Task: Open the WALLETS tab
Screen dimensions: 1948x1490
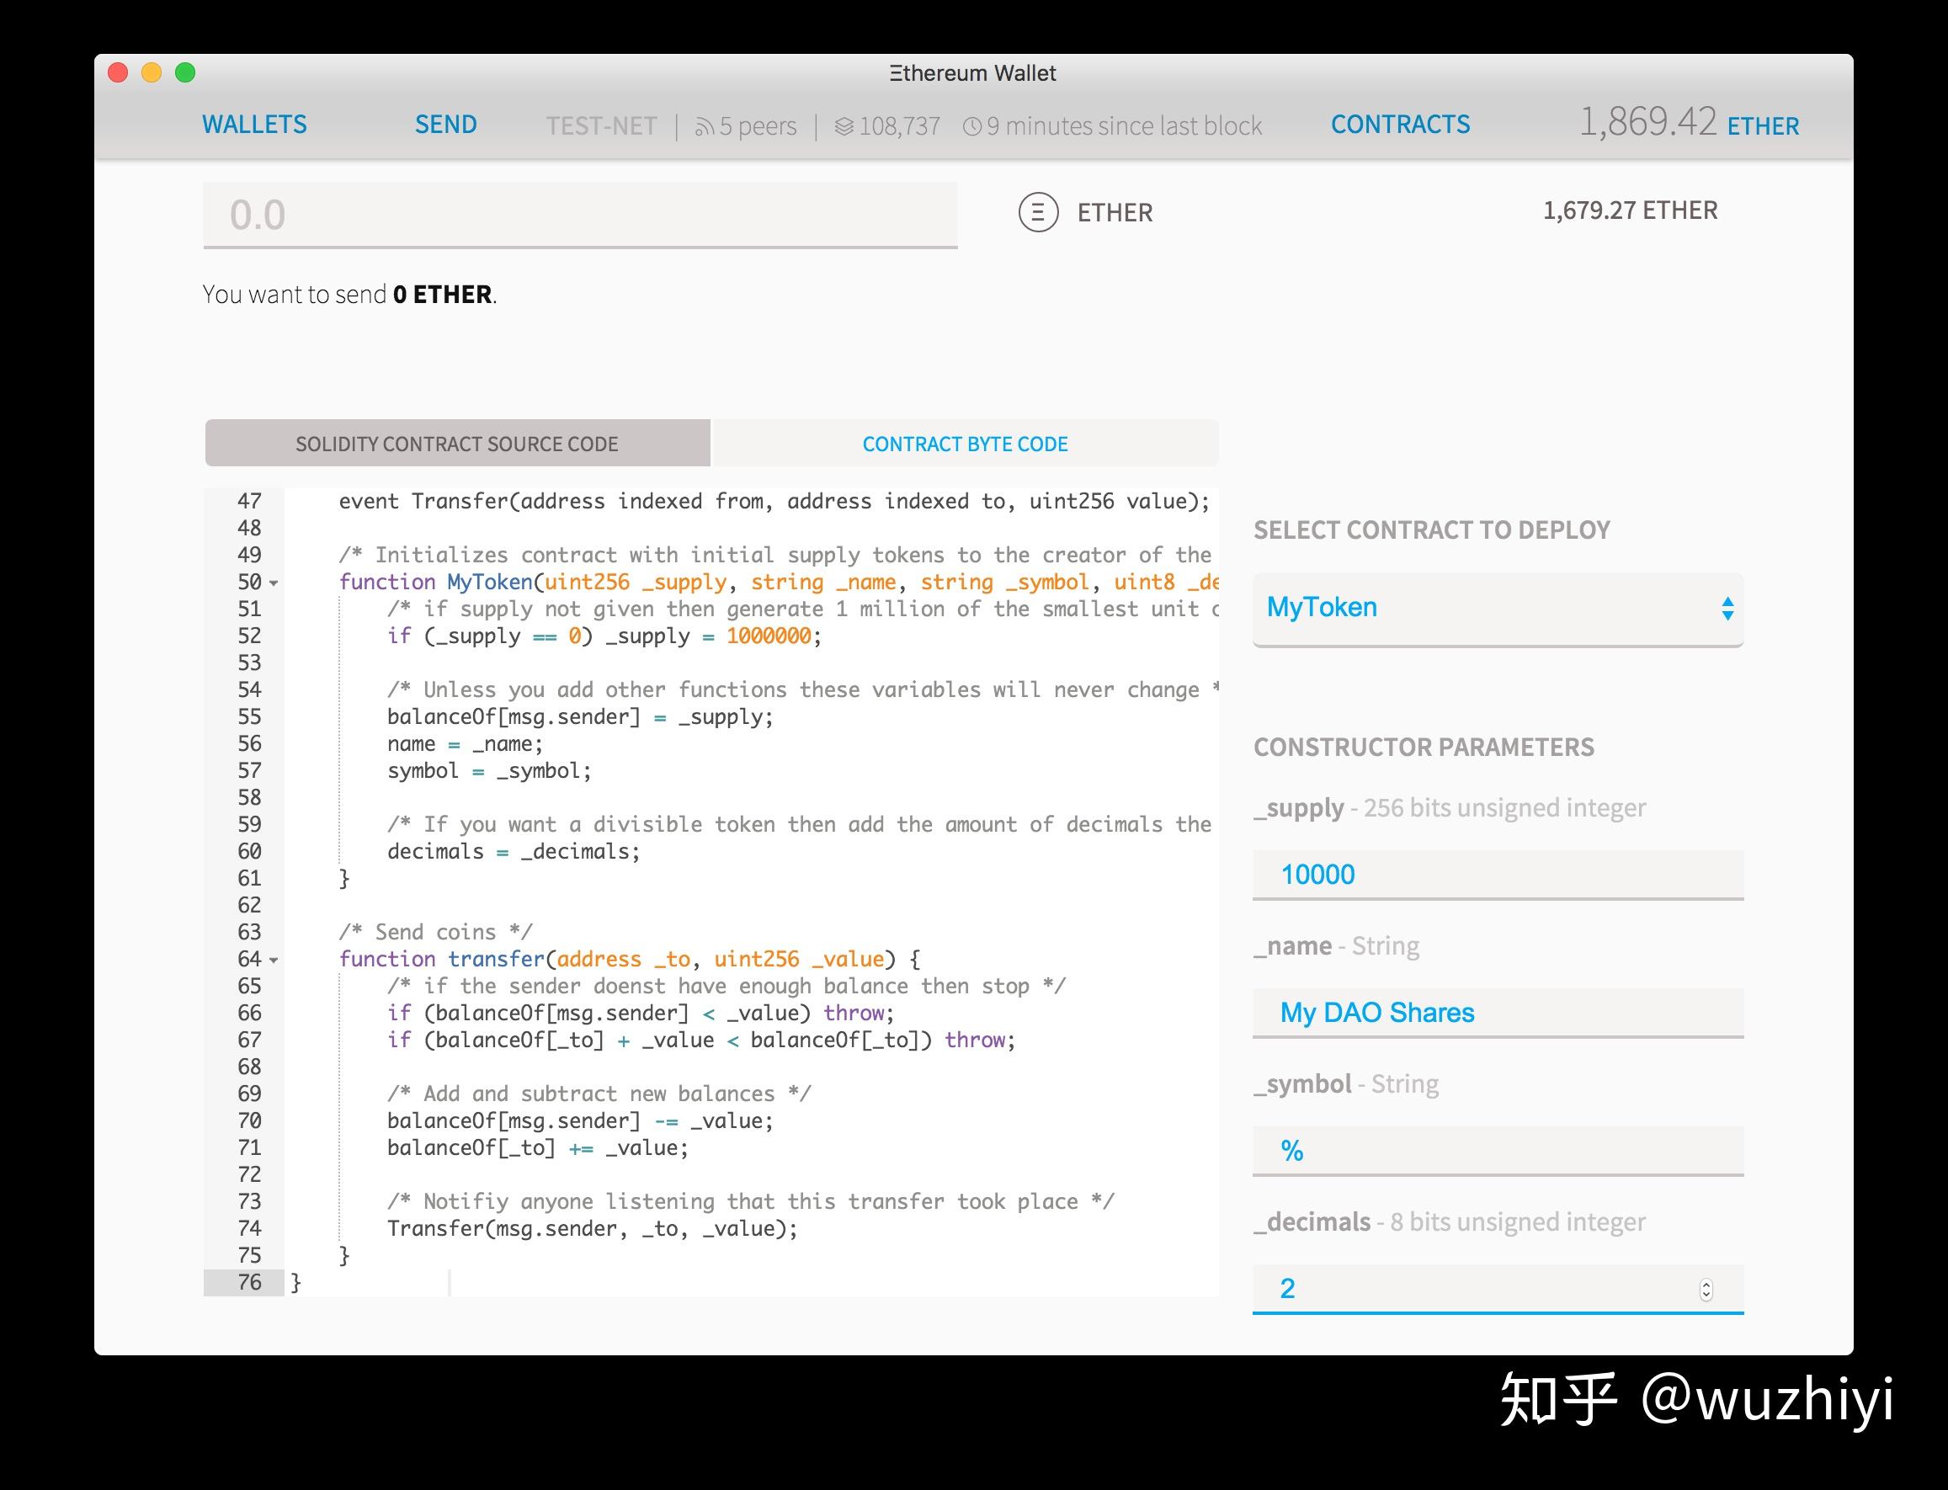Action: (x=254, y=125)
